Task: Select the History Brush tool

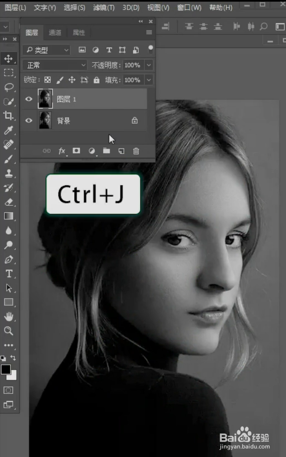Action: click(x=8, y=188)
